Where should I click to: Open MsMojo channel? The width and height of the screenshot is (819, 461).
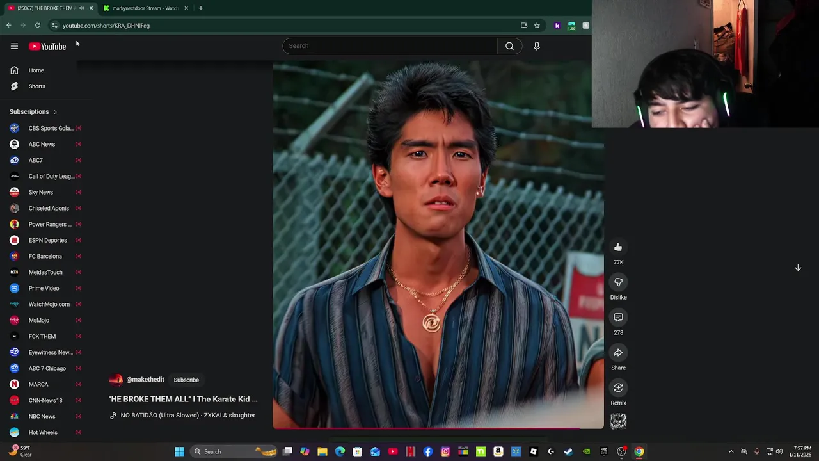(x=45, y=320)
